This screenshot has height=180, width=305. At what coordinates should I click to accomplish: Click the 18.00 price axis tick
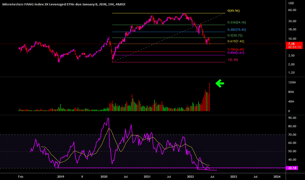[292, 29]
